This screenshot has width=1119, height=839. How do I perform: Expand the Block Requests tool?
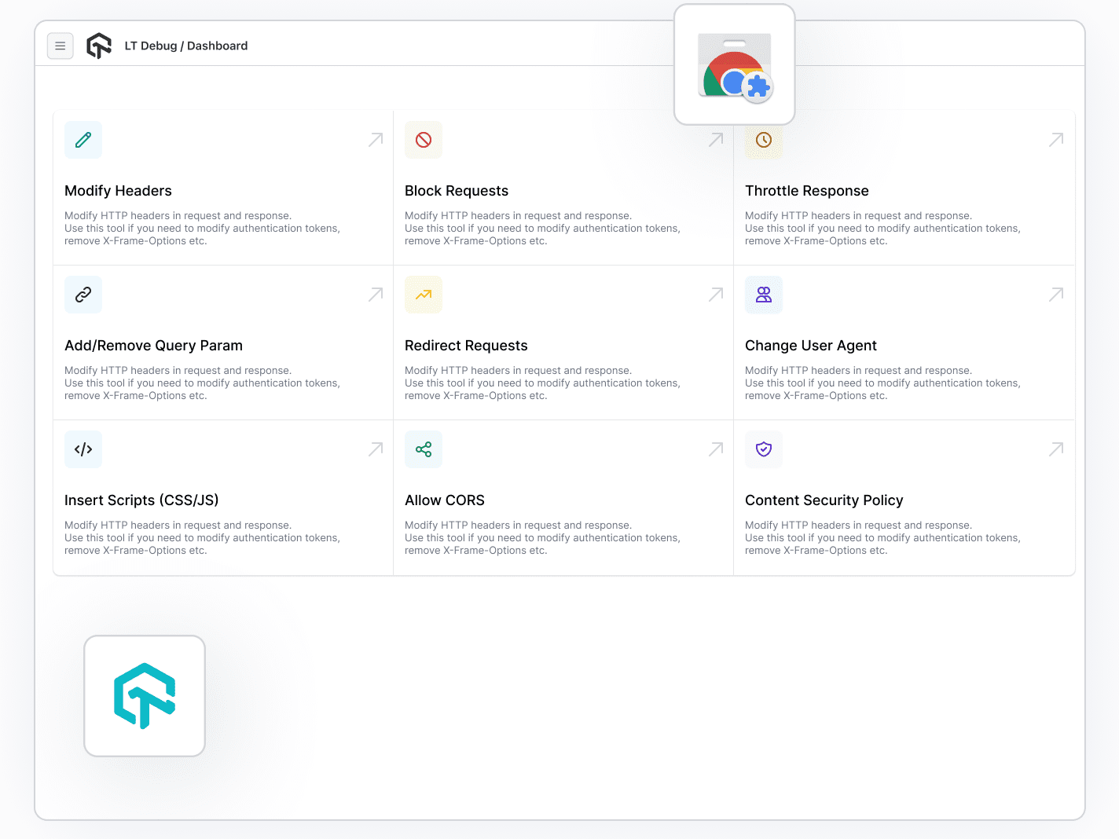716,139
